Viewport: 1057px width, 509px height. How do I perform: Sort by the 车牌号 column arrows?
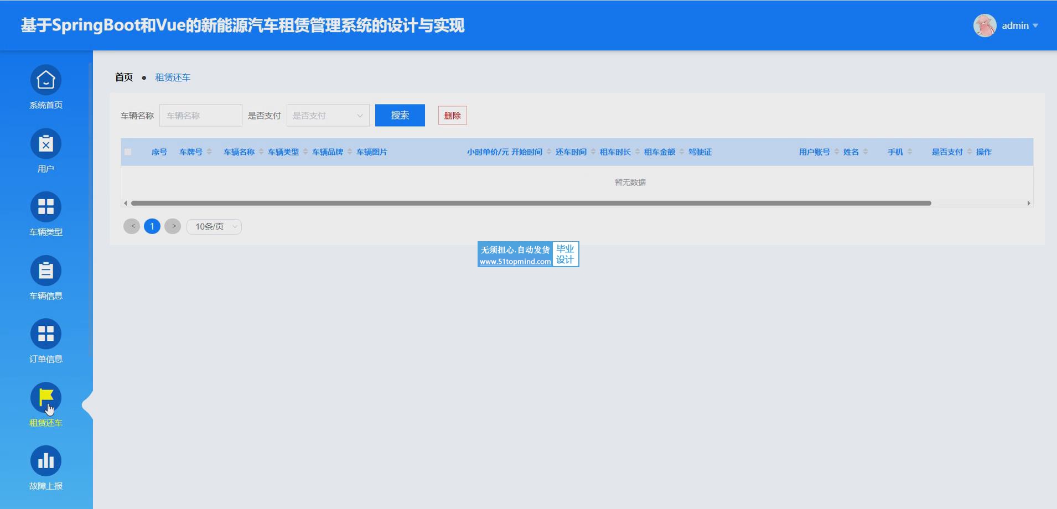pyautogui.click(x=209, y=152)
